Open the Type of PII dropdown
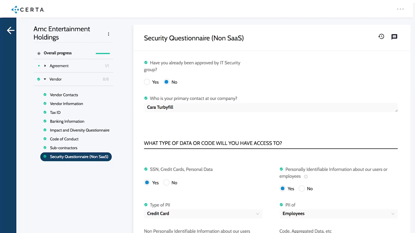The height and width of the screenshot is (233, 415). tap(203, 214)
